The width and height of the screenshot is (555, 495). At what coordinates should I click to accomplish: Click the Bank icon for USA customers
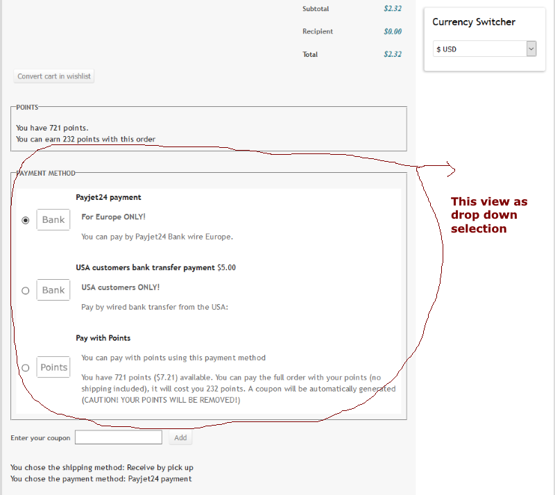53,290
